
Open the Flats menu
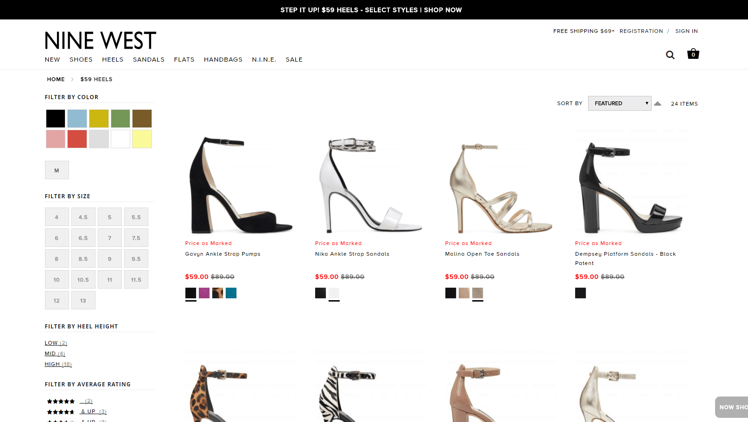coord(184,59)
